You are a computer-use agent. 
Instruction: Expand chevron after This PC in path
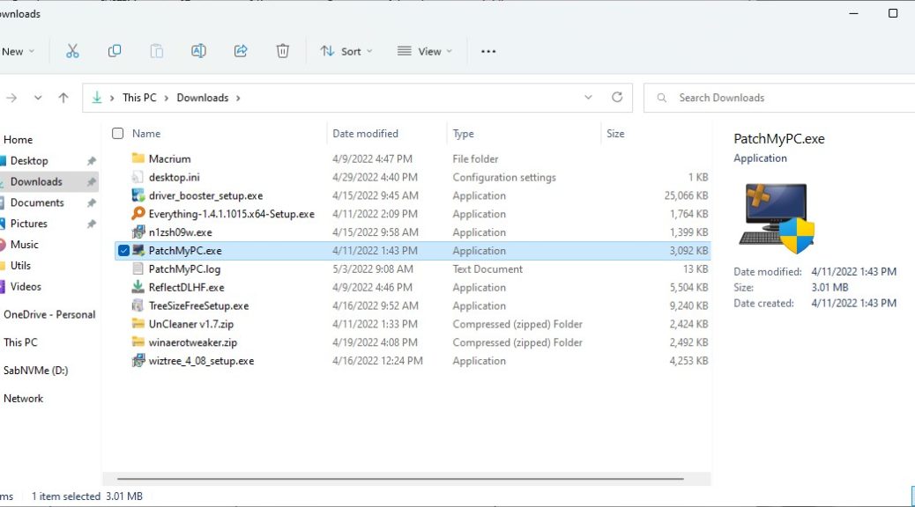coord(167,98)
